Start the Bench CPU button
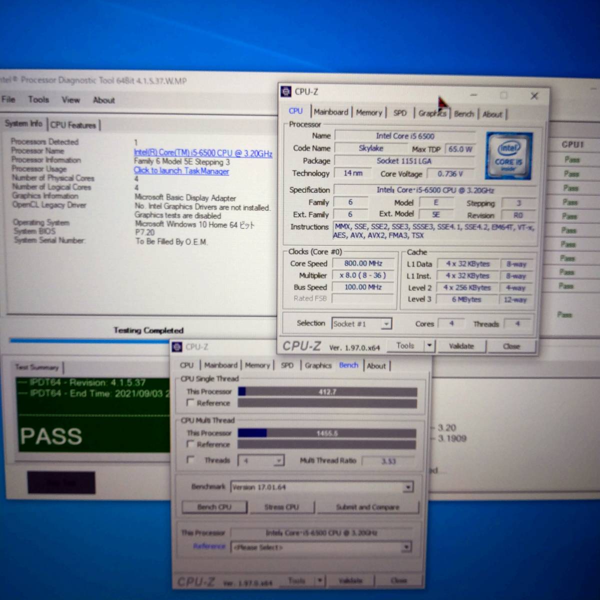The height and width of the screenshot is (600, 600). (214, 507)
